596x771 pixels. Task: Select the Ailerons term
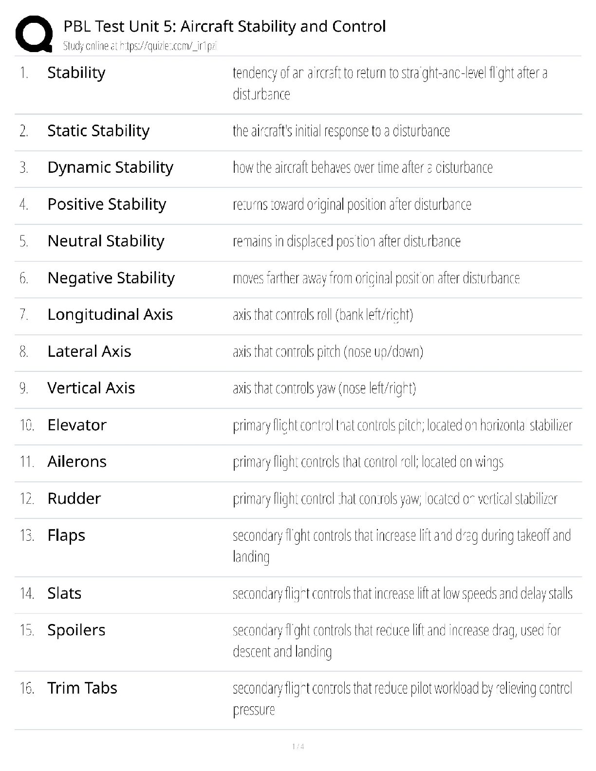click(x=77, y=461)
